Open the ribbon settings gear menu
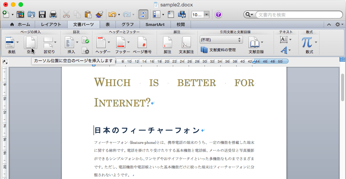 coord(339,25)
